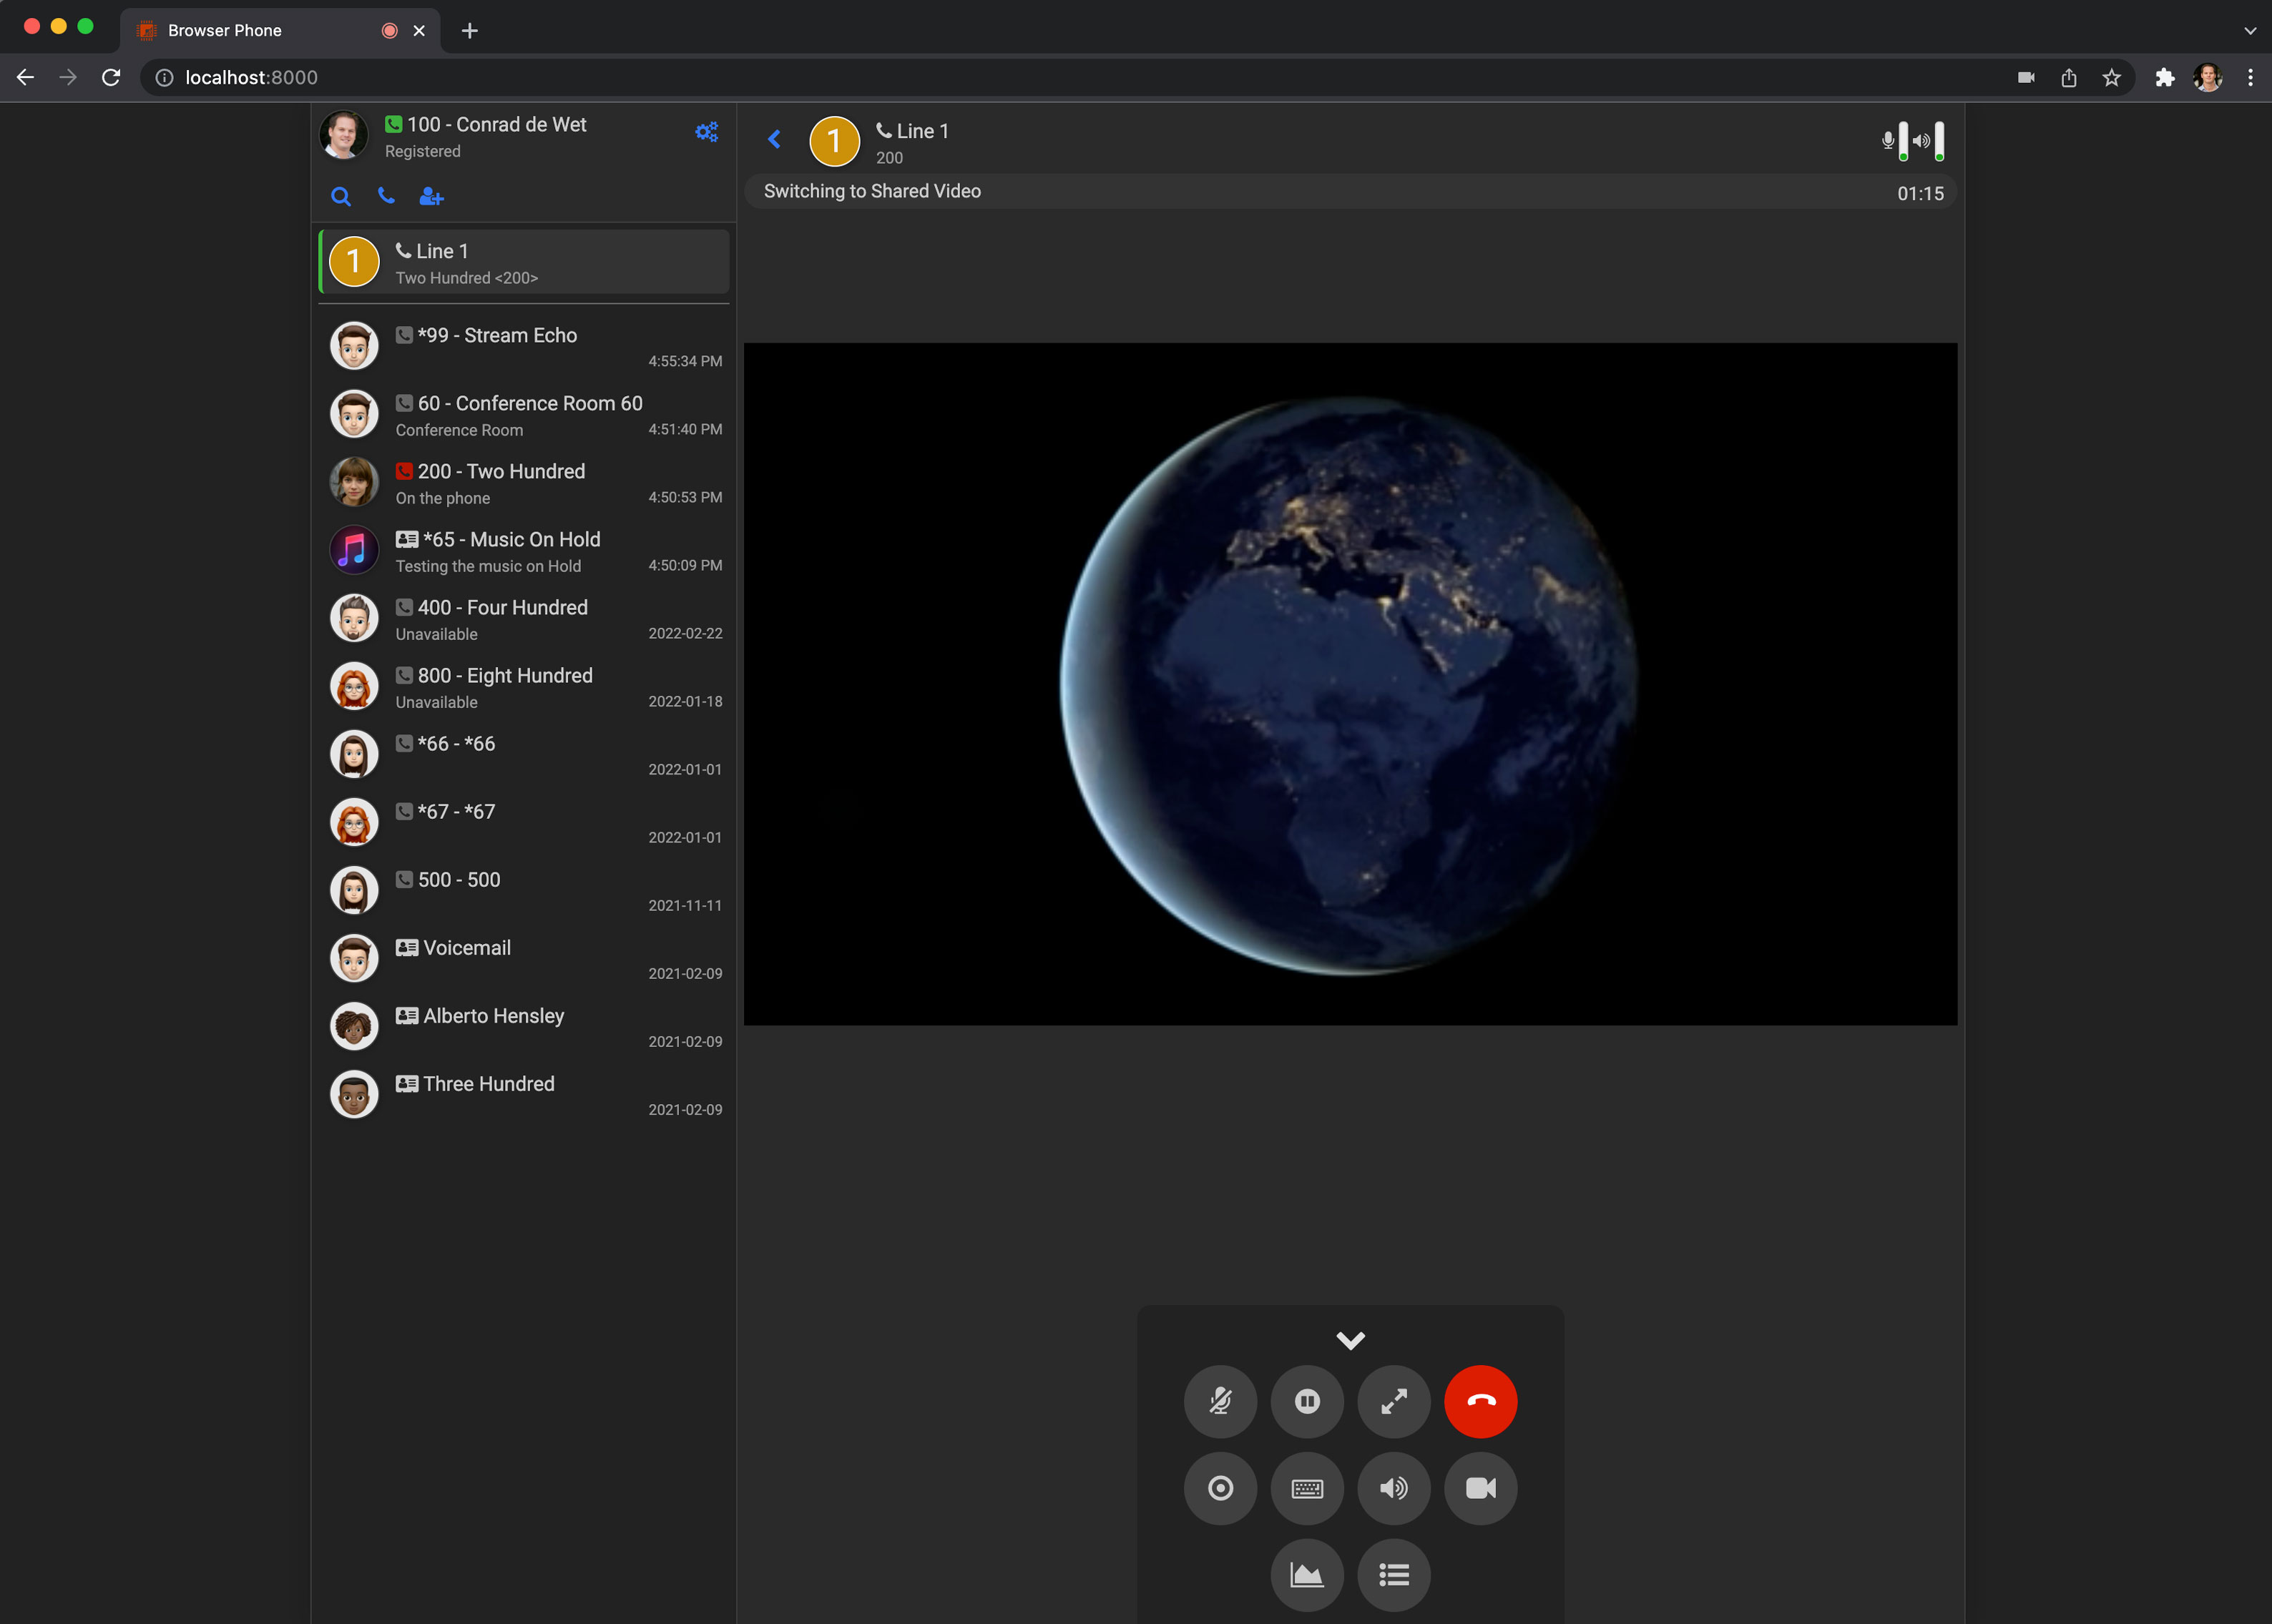Mute the microphone in call controls
This screenshot has height=1624, width=2272.
pyautogui.click(x=1220, y=1401)
